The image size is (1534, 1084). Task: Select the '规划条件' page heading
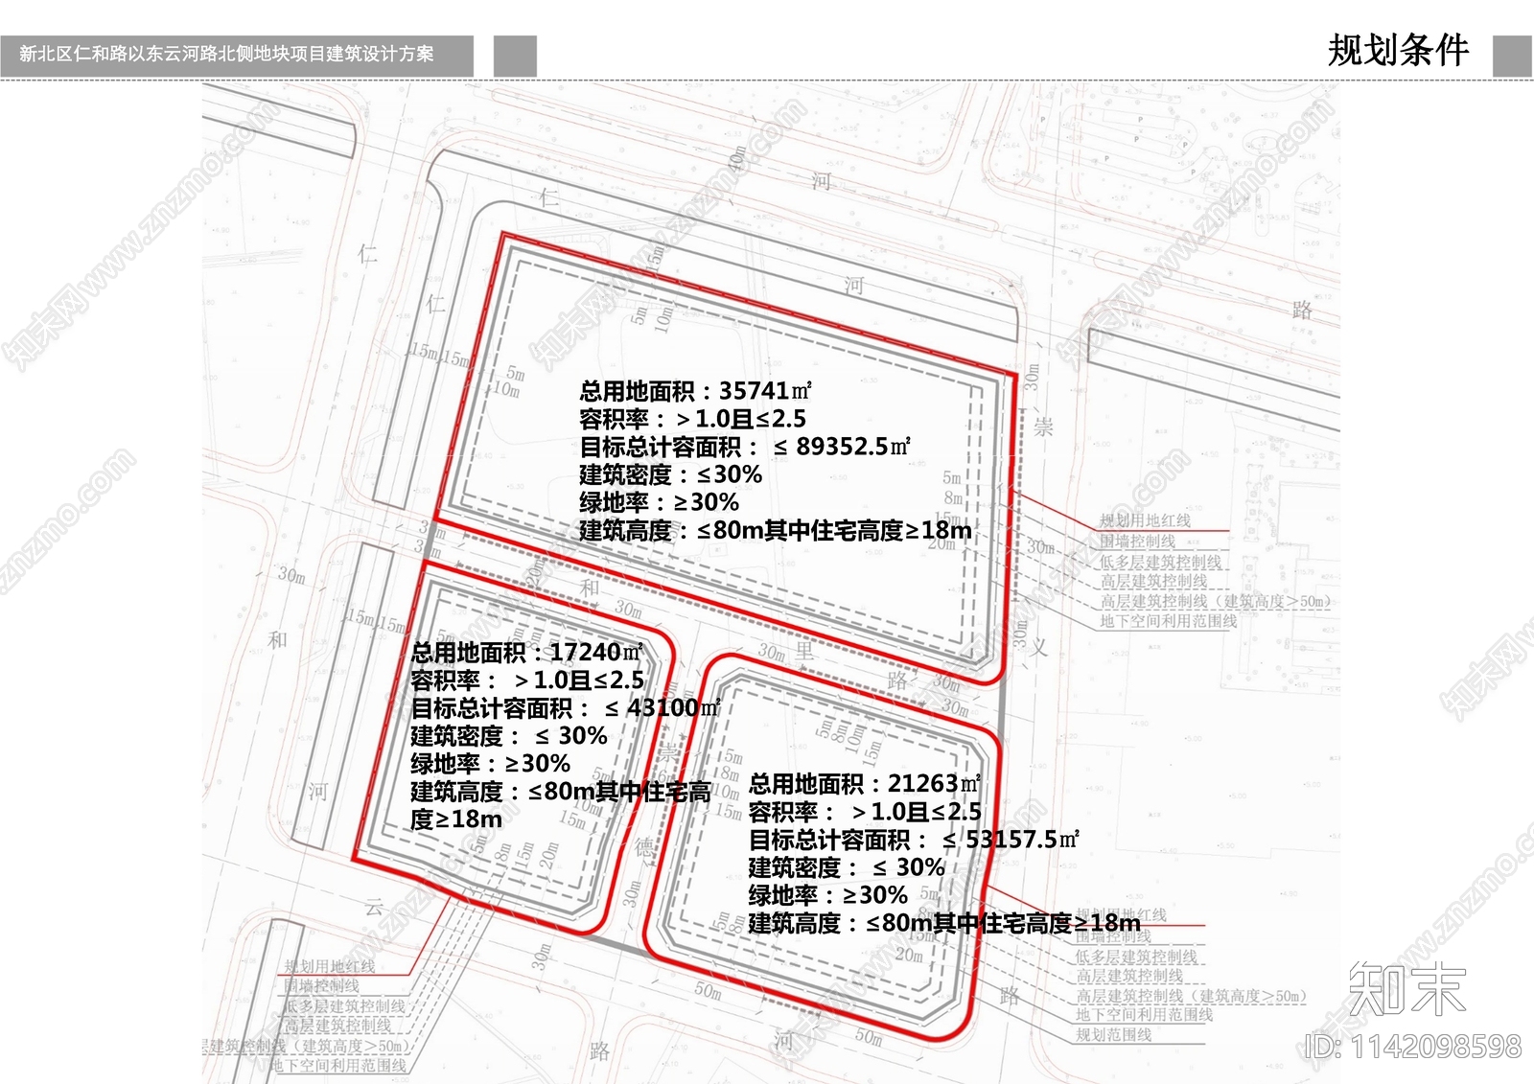tap(1398, 51)
